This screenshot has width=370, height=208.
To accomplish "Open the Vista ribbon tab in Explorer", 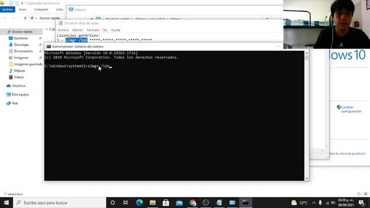I will click(60, 9).
